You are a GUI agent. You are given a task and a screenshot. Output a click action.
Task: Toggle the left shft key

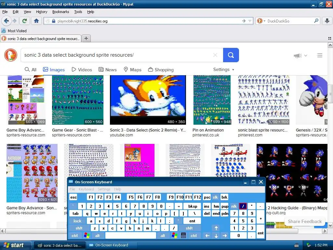tap(79, 228)
